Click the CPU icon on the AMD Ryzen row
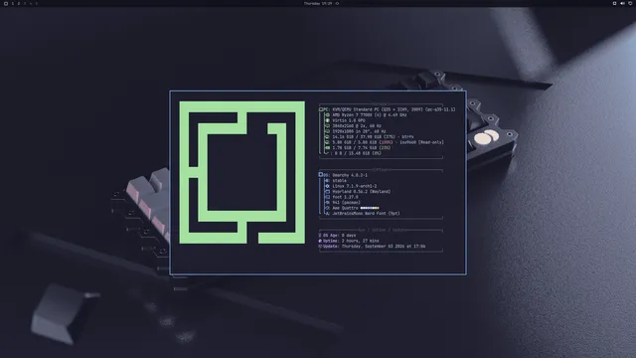 tap(327, 115)
